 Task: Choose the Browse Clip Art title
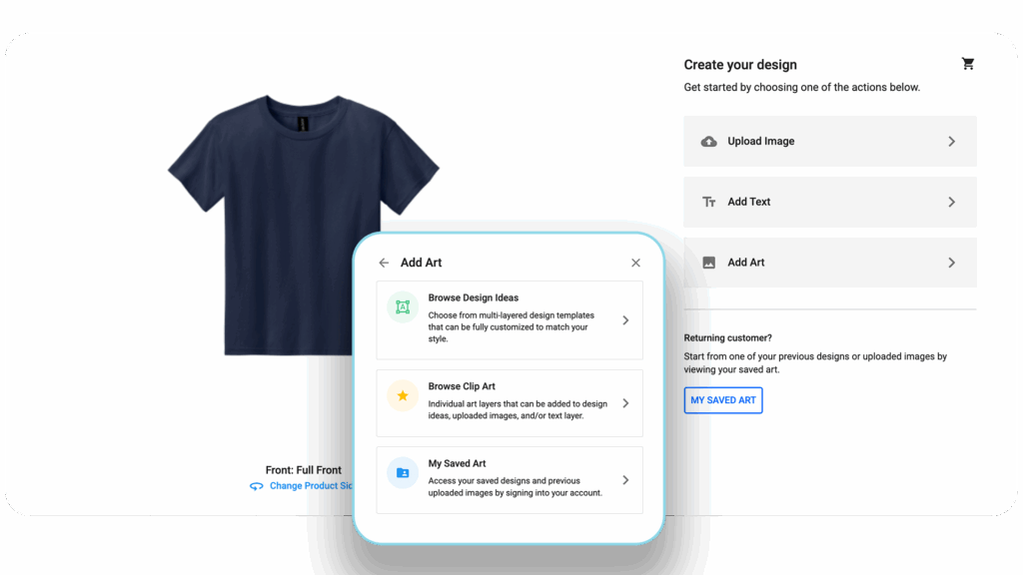pos(462,386)
